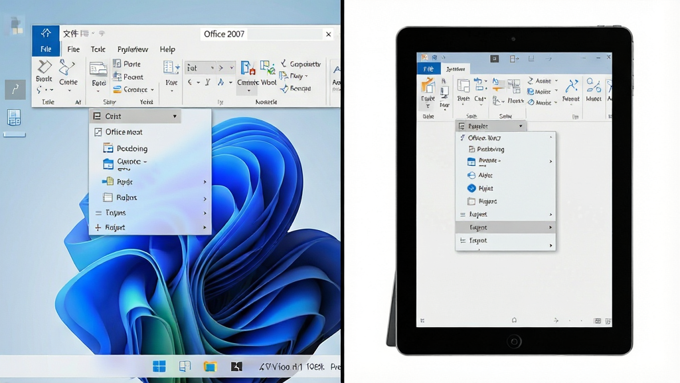Choose the Preebving entry in the tablet menu
The height and width of the screenshot is (383, 680).
pos(505,149)
